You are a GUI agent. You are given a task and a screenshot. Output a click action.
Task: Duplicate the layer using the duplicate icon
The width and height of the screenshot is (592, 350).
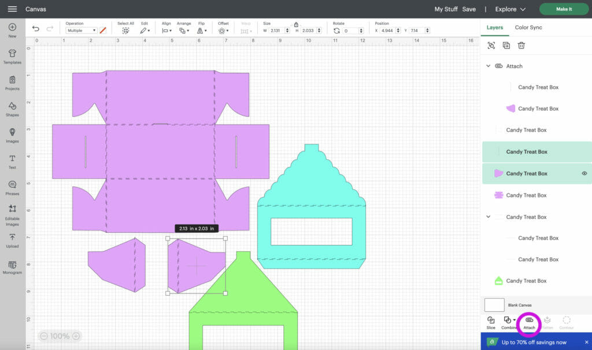[506, 46]
